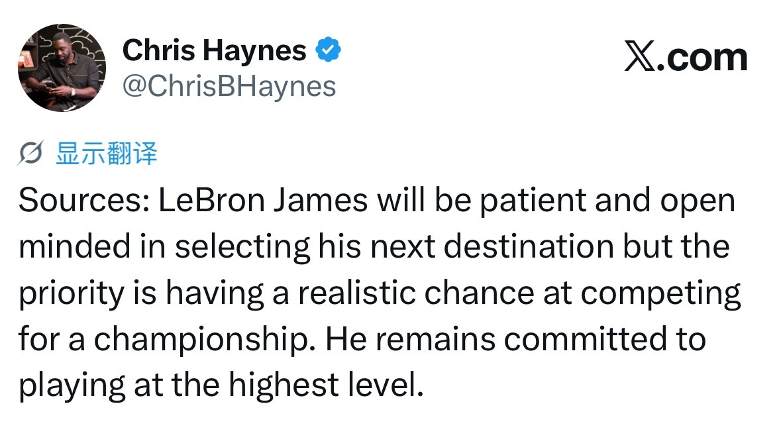The image size is (781, 443).
Task: Show translation via the 显示翻译 link
Action: click(x=107, y=154)
